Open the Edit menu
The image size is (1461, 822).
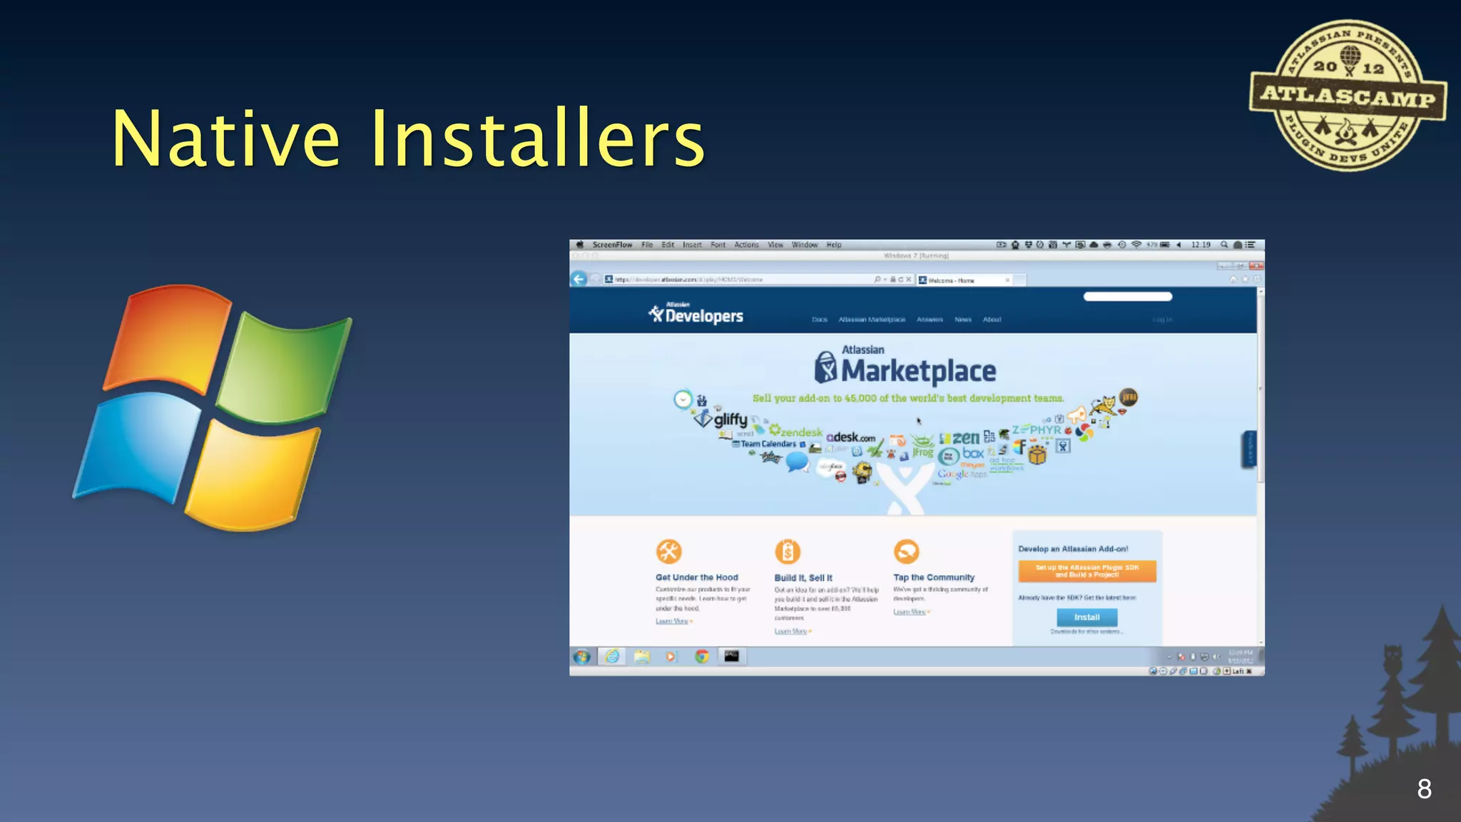pyautogui.click(x=668, y=245)
